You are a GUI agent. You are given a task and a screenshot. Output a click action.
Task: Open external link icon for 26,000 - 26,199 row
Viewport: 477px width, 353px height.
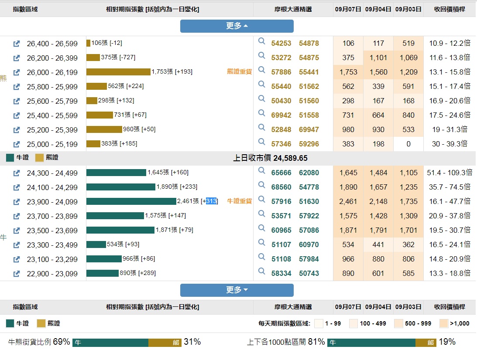click(17, 72)
